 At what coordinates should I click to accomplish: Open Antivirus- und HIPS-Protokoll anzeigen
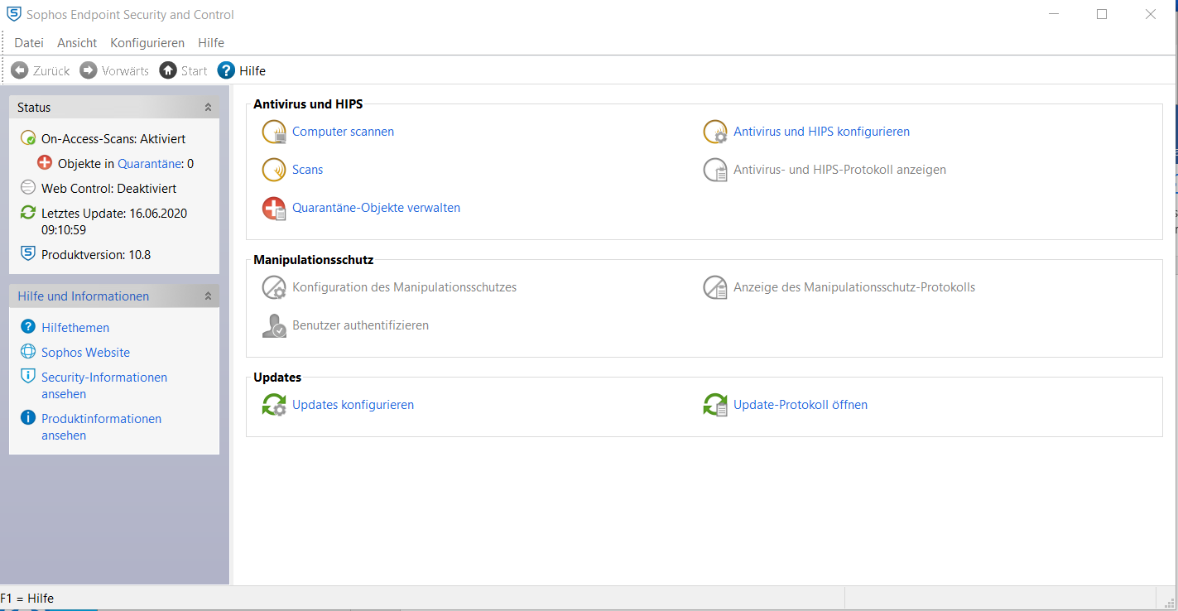click(x=839, y=170)
